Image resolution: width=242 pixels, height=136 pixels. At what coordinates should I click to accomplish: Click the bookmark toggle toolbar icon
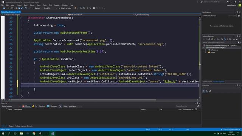pyautogui.click(x=94, y=8)
